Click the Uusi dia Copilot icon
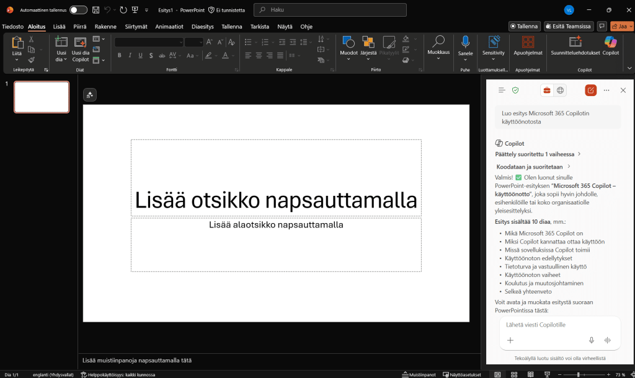The image size is (635, 378). coord(81,42)
